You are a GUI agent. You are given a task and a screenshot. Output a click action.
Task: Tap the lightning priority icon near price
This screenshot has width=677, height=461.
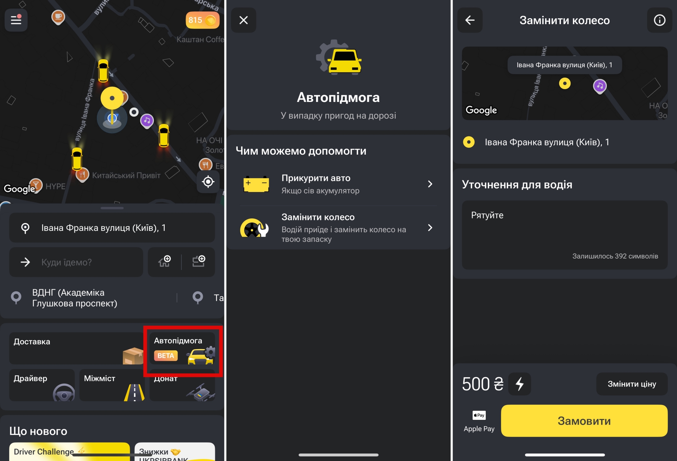click(x=520, y=384)
